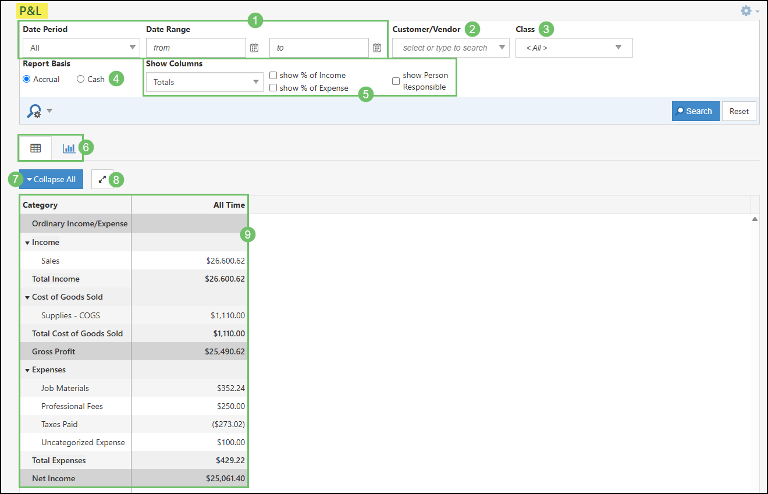Click the Total Expenses $429.22 value

click(x=230, y=460)
